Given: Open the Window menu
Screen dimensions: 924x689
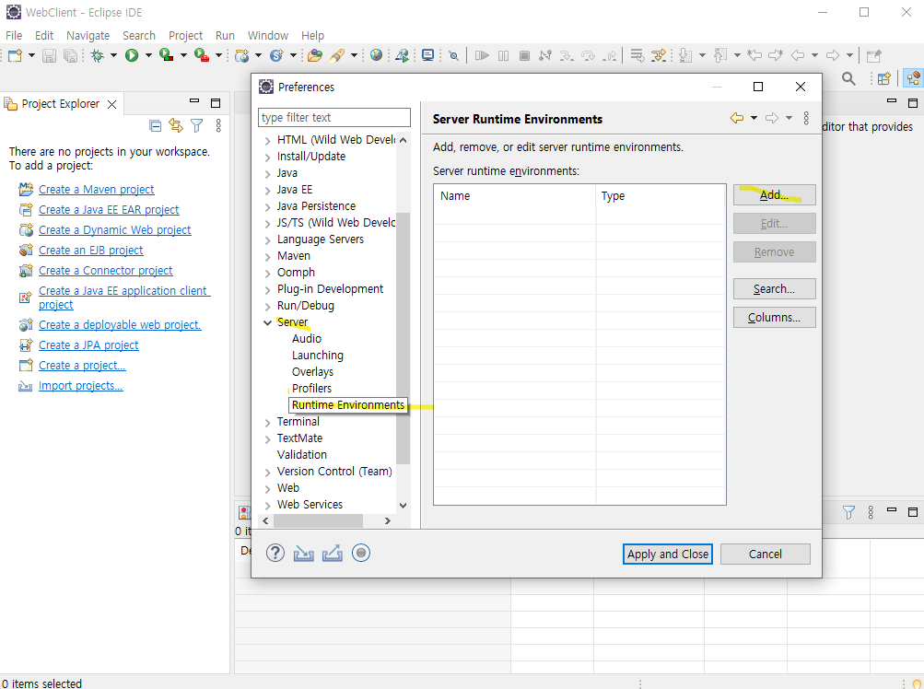Looking at the screenshot, I should click(267, 35).
